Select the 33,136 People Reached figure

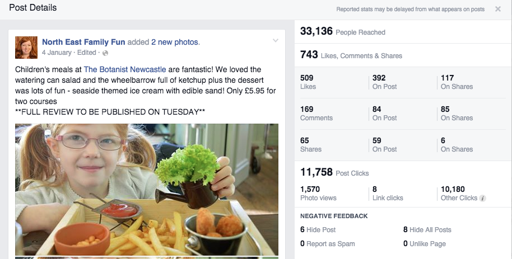point(317,31)
